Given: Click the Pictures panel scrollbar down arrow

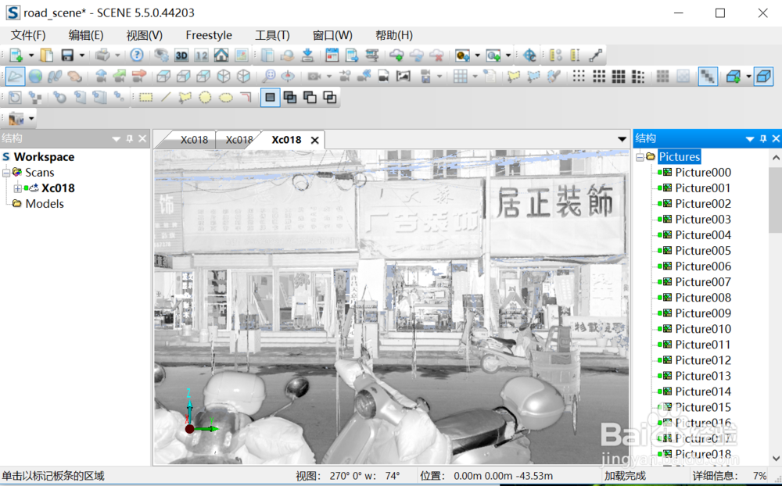Looking at the screenshot, I should click(776, 458).
